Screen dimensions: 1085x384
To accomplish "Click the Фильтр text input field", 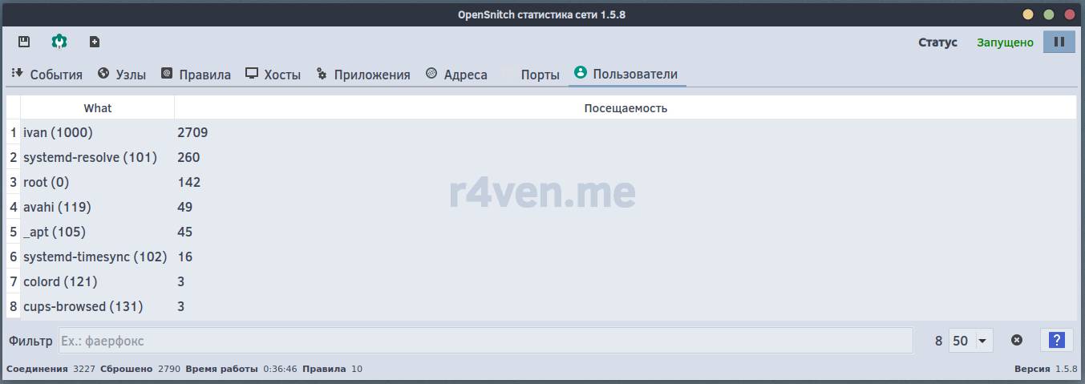I will click(485, 341).
